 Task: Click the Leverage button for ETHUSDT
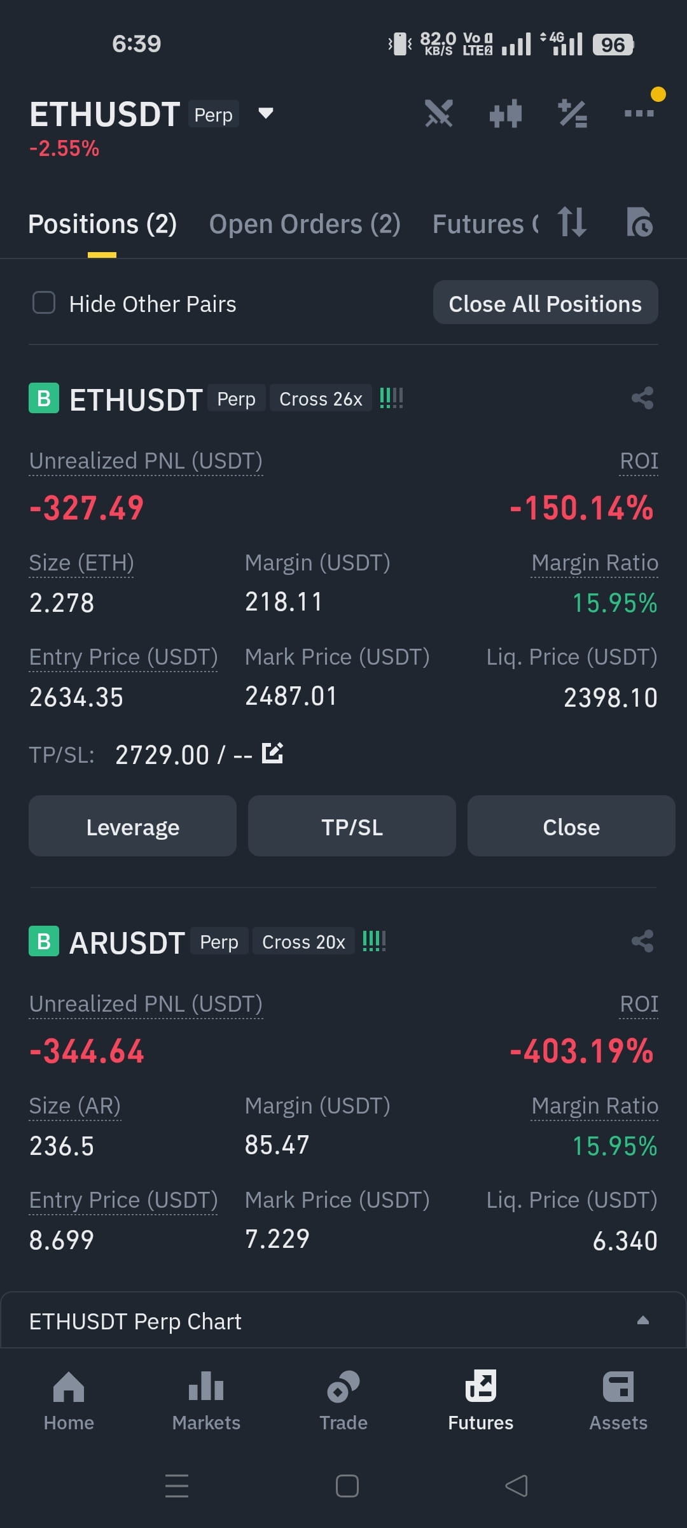[x=132, y=826]
